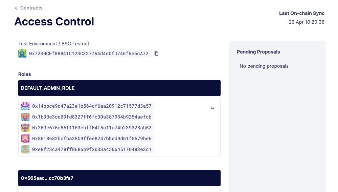Screen dimensions: 338x192
Task: Select admin address 0x8618682bcfba38b9ffee8247bbed9d61f5579be6
Action: click(92, 138)
